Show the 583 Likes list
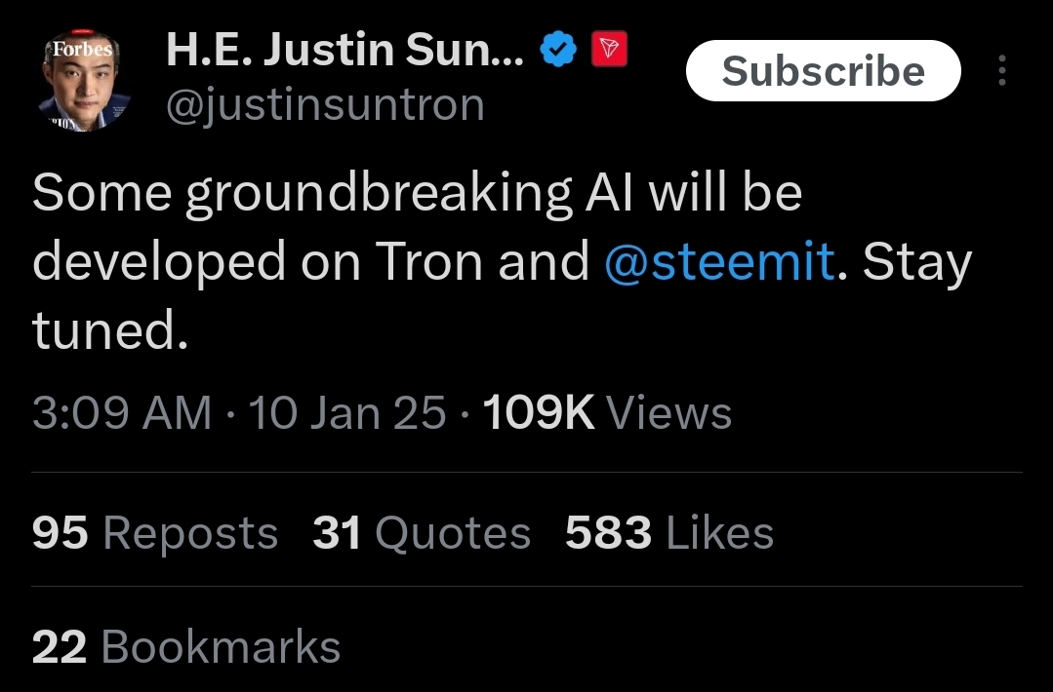 [x=669, y=533]
